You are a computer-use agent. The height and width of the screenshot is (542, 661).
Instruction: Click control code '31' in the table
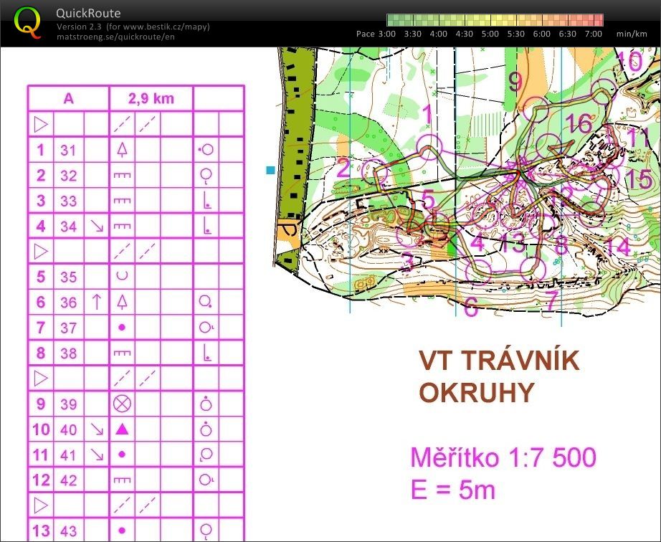point(68,150)
